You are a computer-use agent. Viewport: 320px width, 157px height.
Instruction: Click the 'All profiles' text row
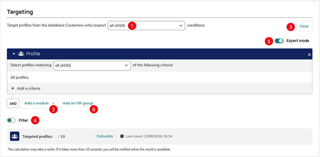pyautogui.click(x=160, y=77)
